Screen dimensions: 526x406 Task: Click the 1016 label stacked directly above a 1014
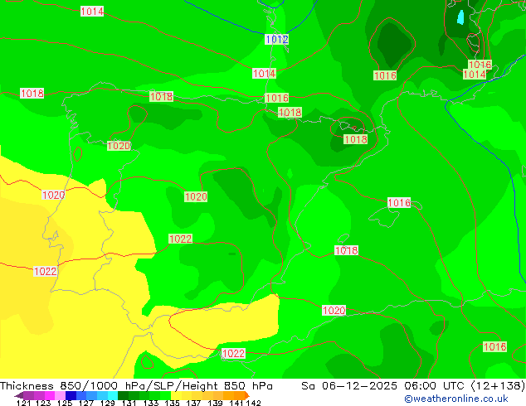(480, 65)
